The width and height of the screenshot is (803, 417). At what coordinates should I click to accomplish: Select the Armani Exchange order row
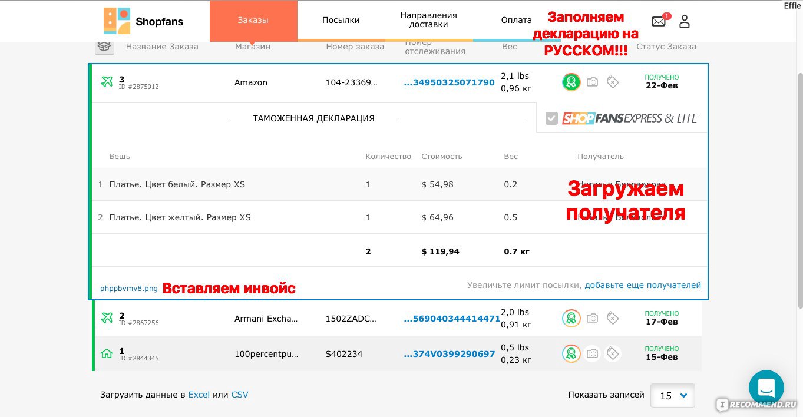tap(397, 318)
